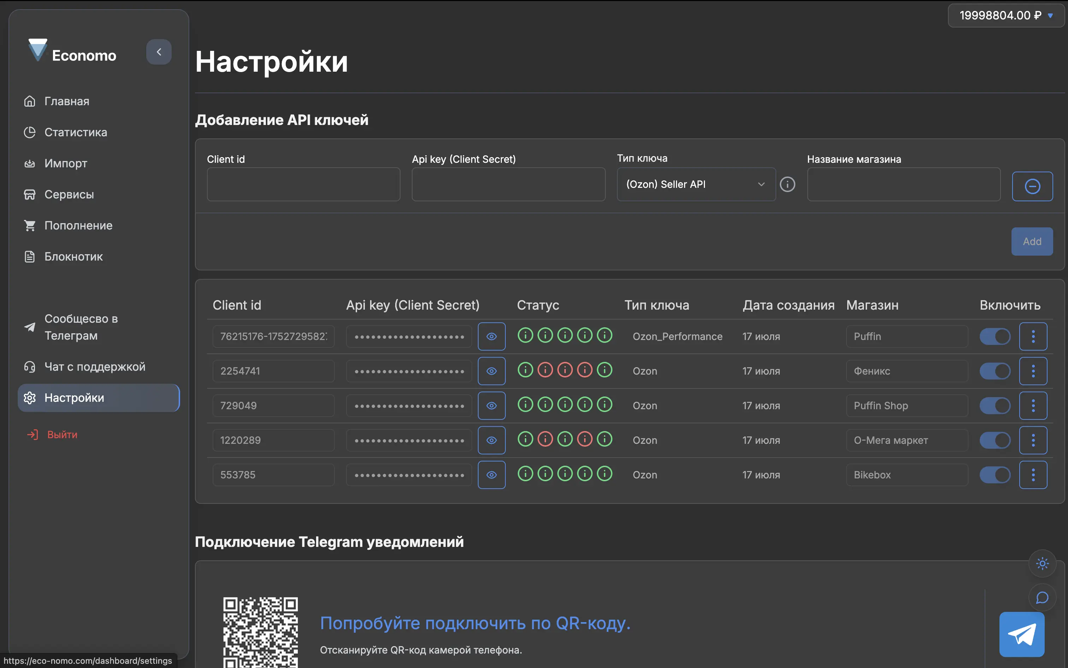Screen dimensions: 1068x668
Task: Open the more-options menu for Феникс row
Action: point(1033,371)
